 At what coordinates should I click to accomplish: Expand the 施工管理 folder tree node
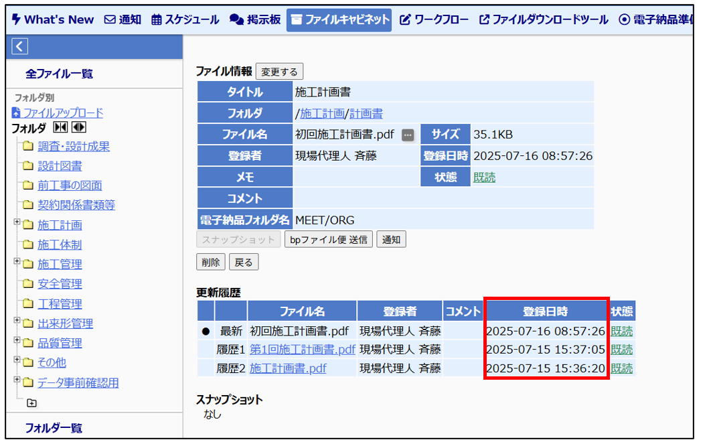(17, 262)
